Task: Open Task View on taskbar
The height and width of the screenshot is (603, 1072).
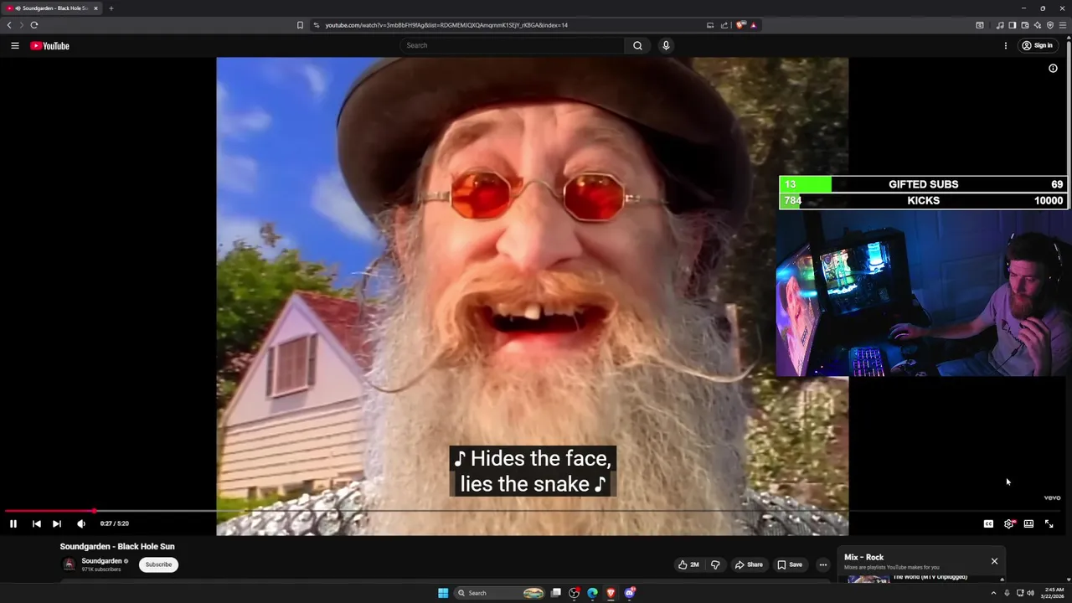Action: (555, 593)
